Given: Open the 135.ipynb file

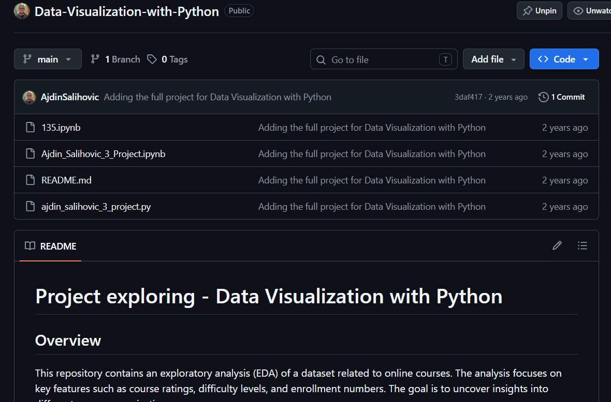Looking at the screenshot, I should pos(61,128).
